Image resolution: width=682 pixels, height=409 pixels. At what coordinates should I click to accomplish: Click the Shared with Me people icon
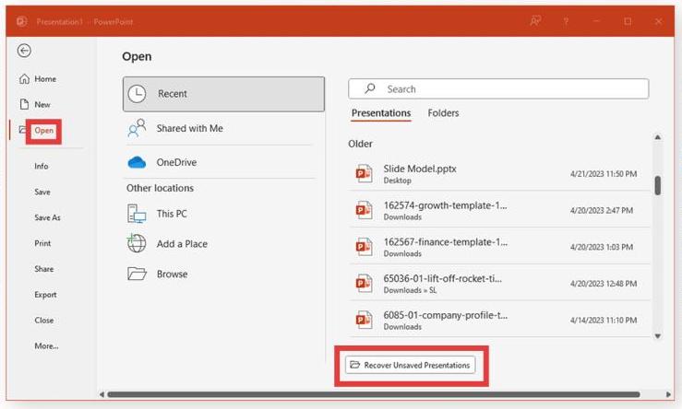(137, 128)
